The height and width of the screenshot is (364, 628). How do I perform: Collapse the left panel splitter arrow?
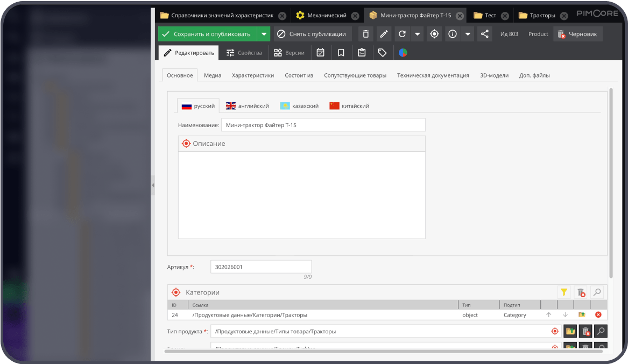point(153,185)
